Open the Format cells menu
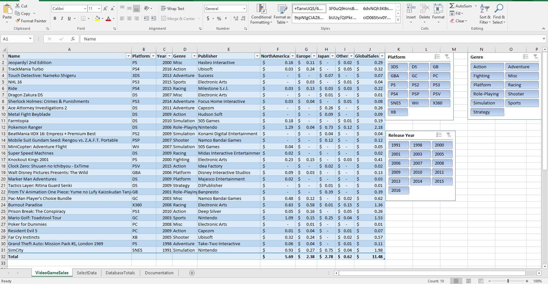Image resolution: width=548 pixels, height=284 pixels. click(438, 14)
